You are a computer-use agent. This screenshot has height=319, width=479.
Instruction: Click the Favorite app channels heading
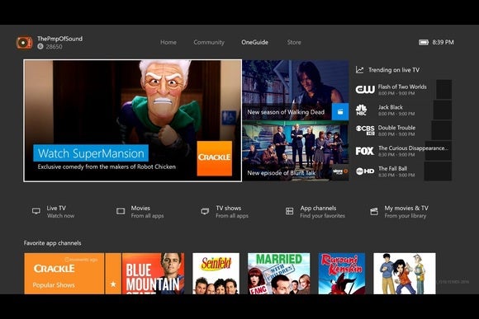[53, 243]
